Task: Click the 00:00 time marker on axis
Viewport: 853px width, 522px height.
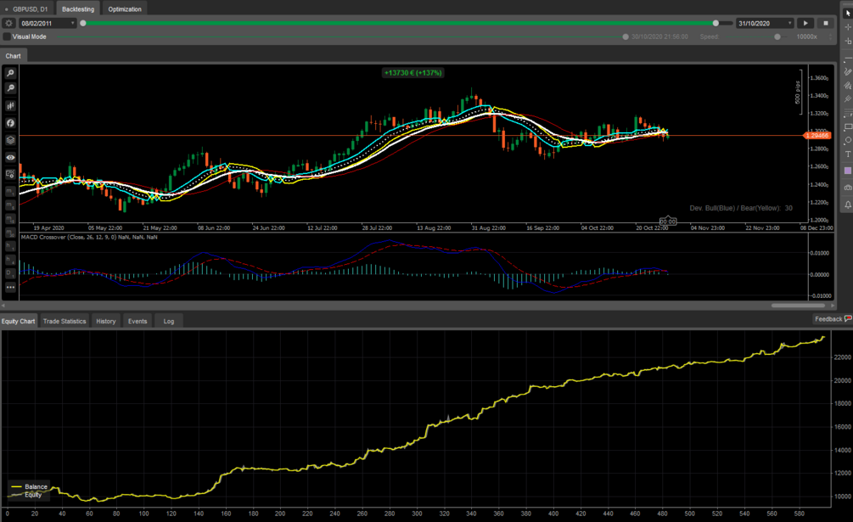Action: [x=668, y=222]
